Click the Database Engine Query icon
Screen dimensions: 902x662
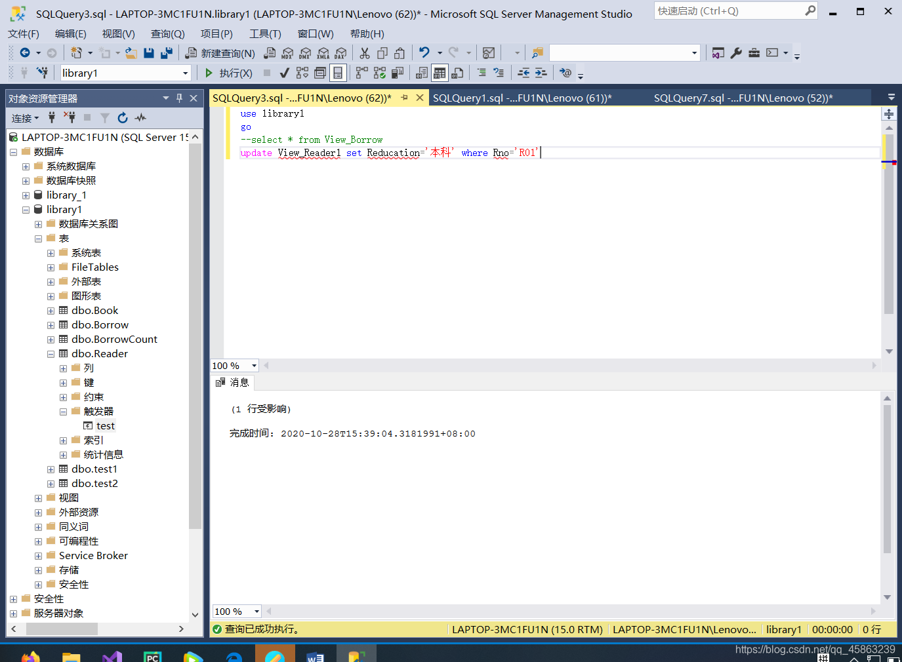point(270,53)
